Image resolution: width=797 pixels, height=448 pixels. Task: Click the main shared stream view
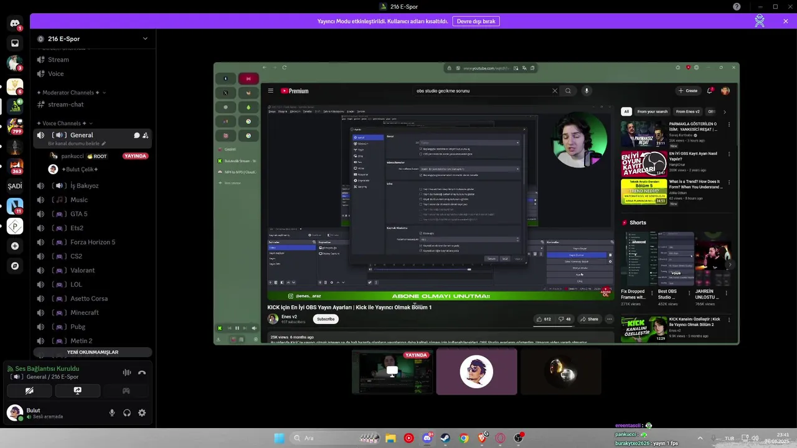pyautogui.click(x=476, y=203)
